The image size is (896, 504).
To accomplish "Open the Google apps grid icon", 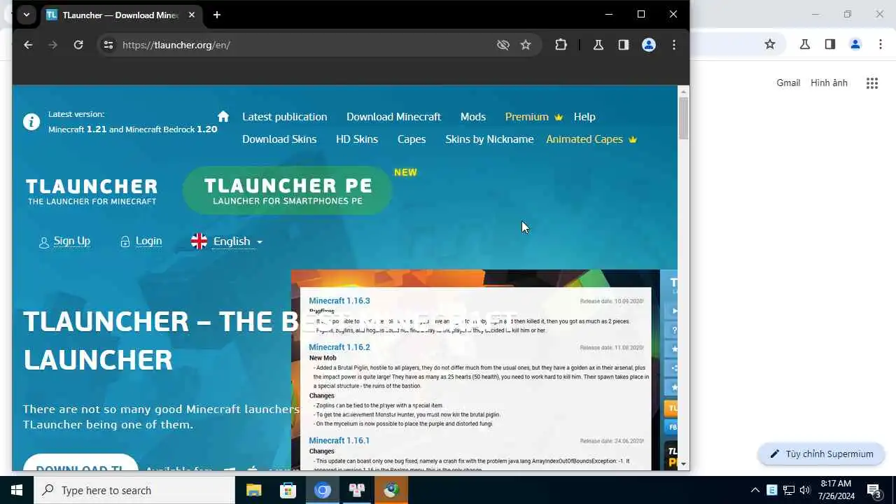I will pos(872,83).
